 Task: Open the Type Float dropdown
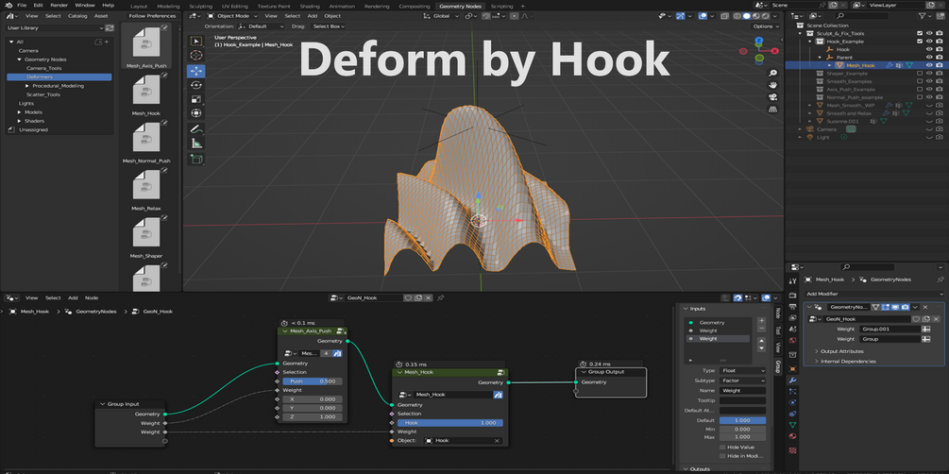click(x=742, y=370)
